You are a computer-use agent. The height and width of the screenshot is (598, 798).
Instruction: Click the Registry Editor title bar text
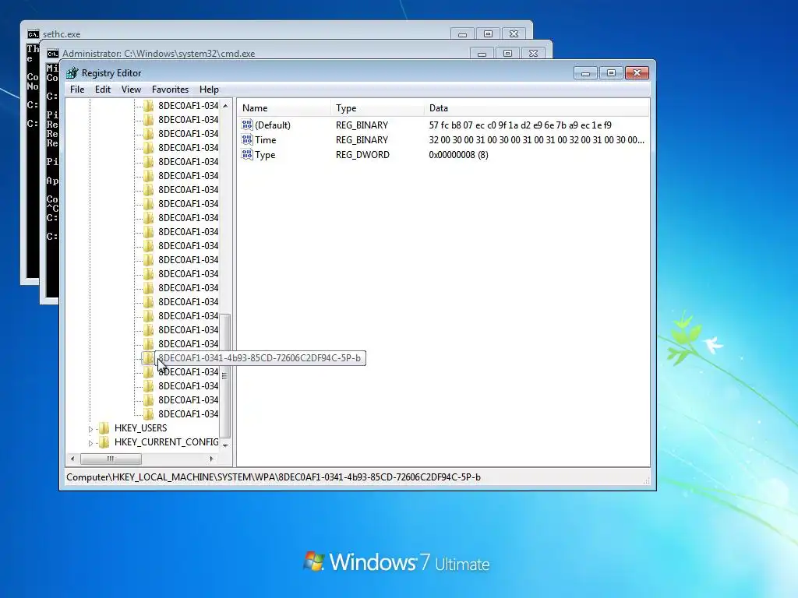coord(111,72)
